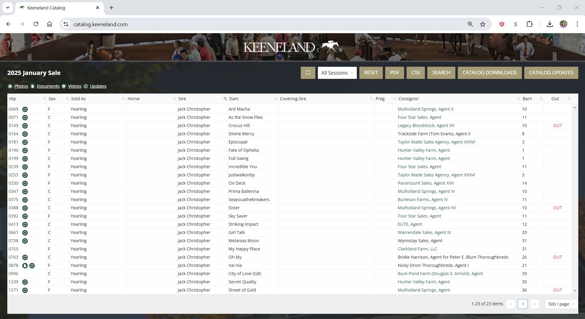Open hip number 0755
Image resolution: width=585 pixels, height=319 pixels.
pos(13,249)
